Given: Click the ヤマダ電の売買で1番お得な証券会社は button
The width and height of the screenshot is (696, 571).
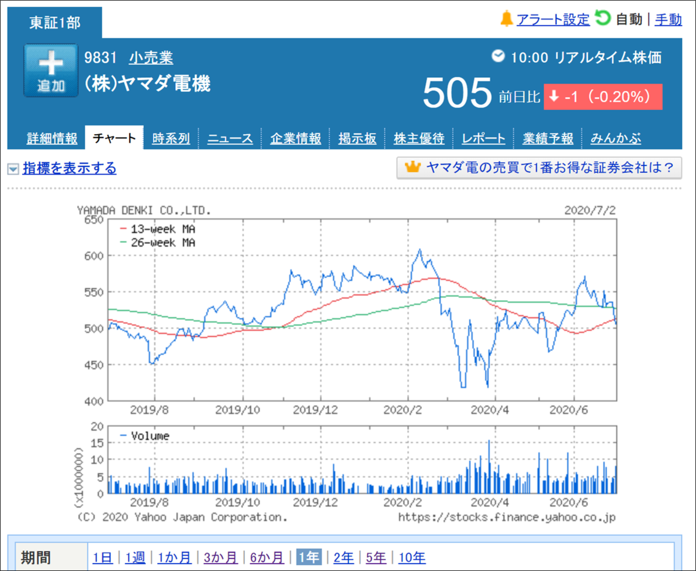Looking at the screenshot, I should click(x=539, y=168).
